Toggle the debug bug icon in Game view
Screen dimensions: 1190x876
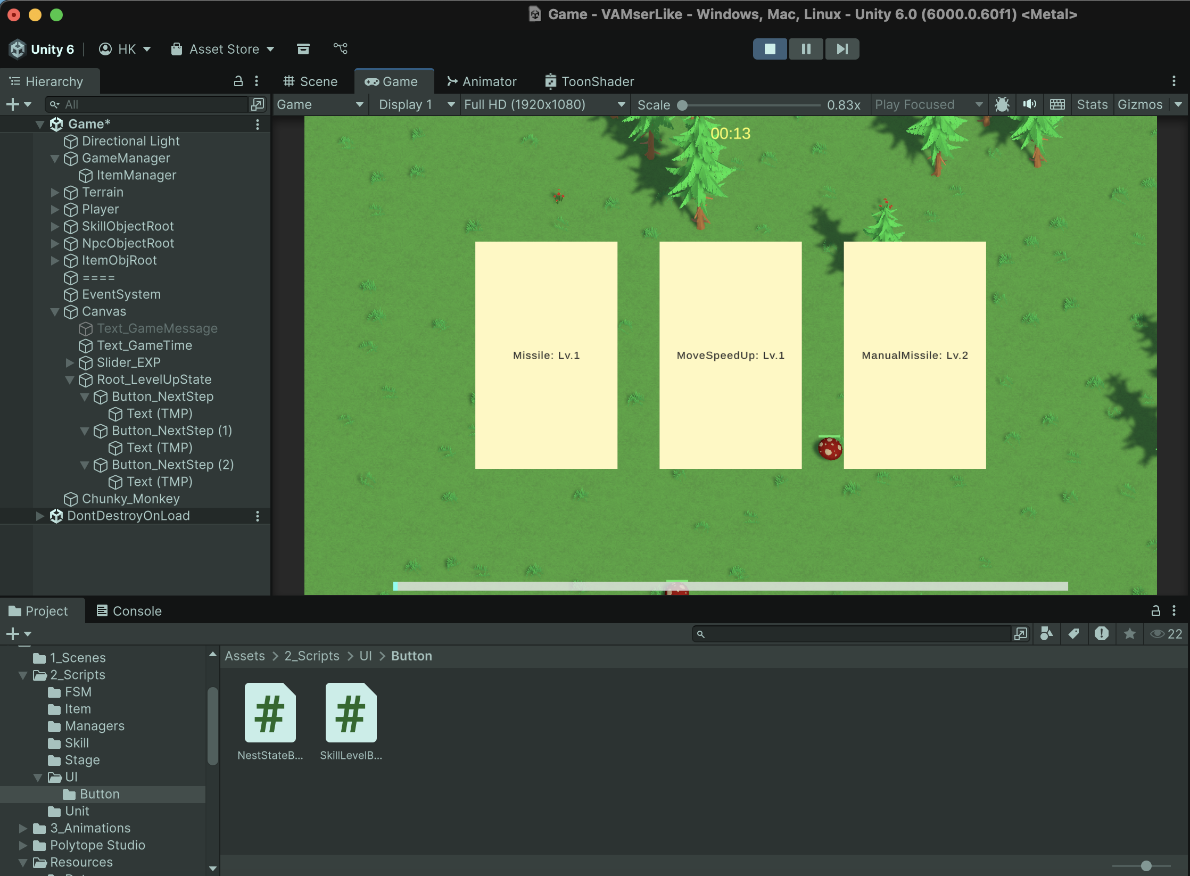point(1002,104)
